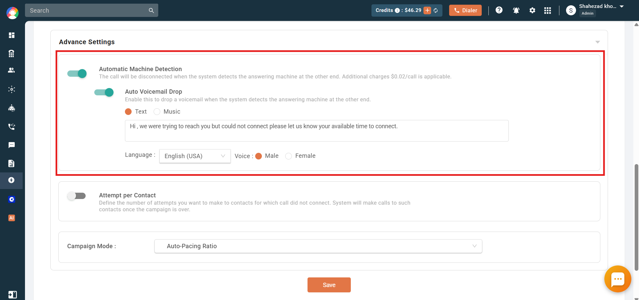Open the floating chat support widget
This screenshot has height=300, width=639.
[618, 279]
